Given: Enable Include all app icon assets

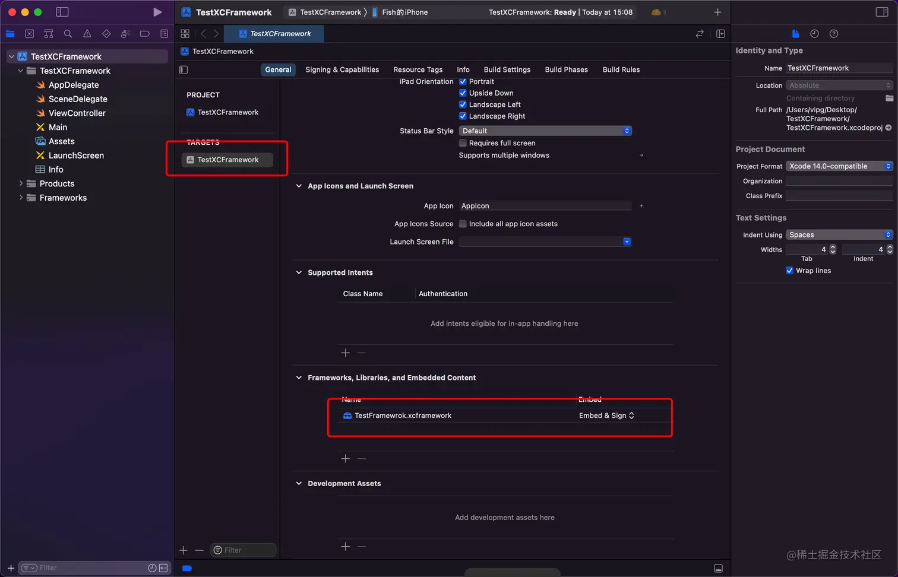Looking at the screenshot, I should pyautogui.click(x=463, y=224).
